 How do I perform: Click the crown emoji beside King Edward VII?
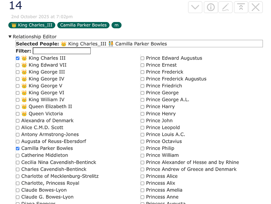[x=24, y=65]
